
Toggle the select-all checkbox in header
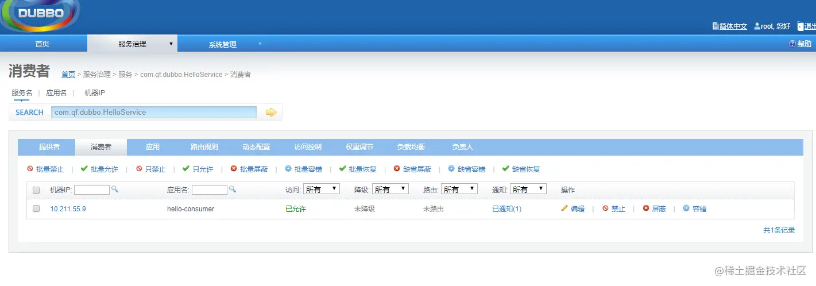coord(36,190)
